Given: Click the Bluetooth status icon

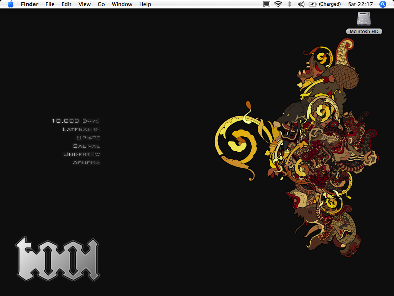Looking at the screenshot, I should pos(289,4).
